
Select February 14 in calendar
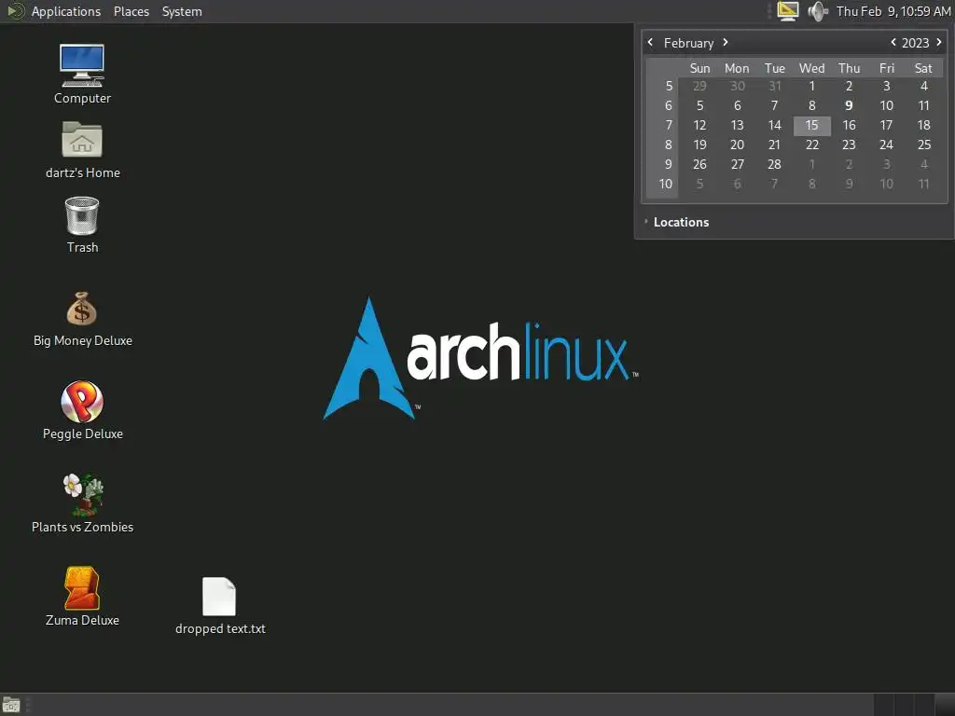[775, 126]
